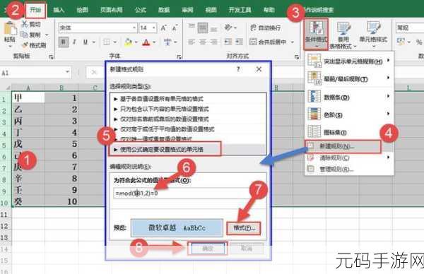Open the underline style dropdown arrow
This screenshot has height=274, width=424.
tap(94, 42)
